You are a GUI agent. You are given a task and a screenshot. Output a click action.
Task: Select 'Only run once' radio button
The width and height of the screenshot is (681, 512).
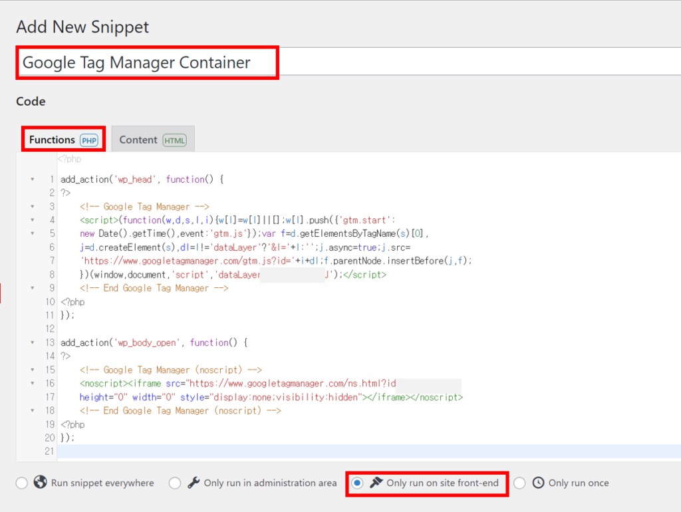pos(519,483)
